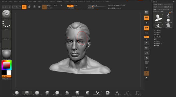Open the ブラシ menu

10,2
